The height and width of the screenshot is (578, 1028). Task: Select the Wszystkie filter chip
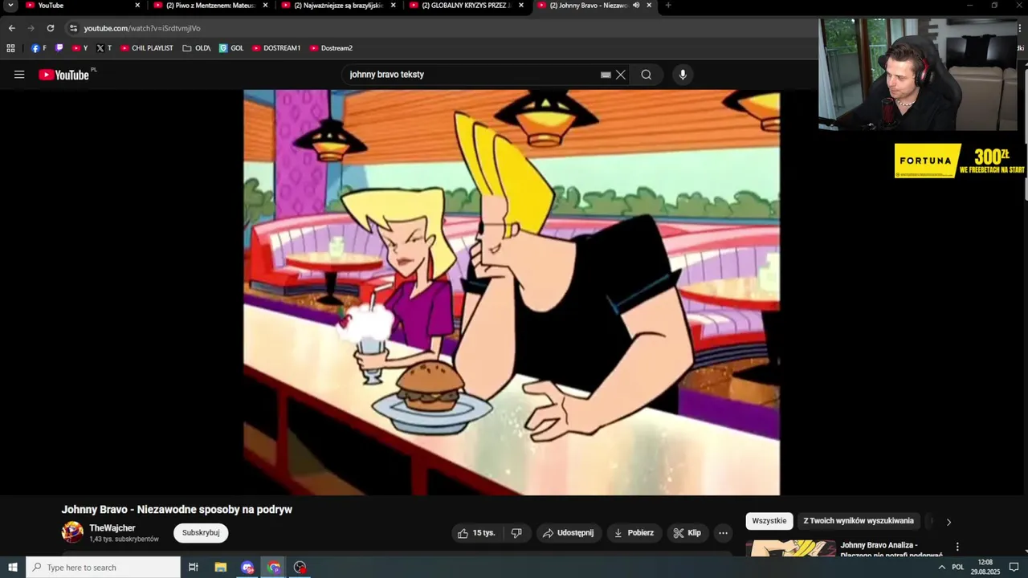coord(769,521)
